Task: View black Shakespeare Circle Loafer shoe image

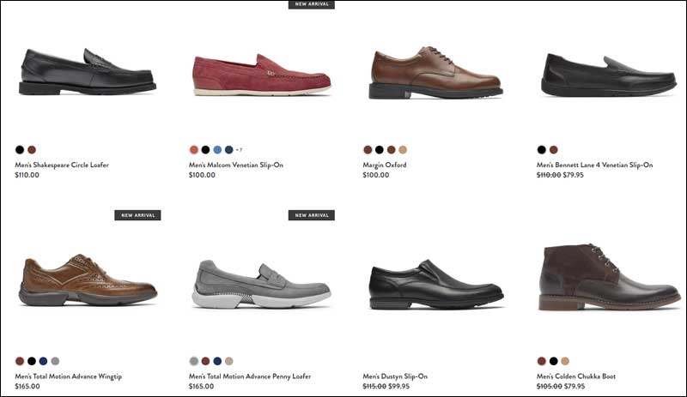Action: (88, 72)
